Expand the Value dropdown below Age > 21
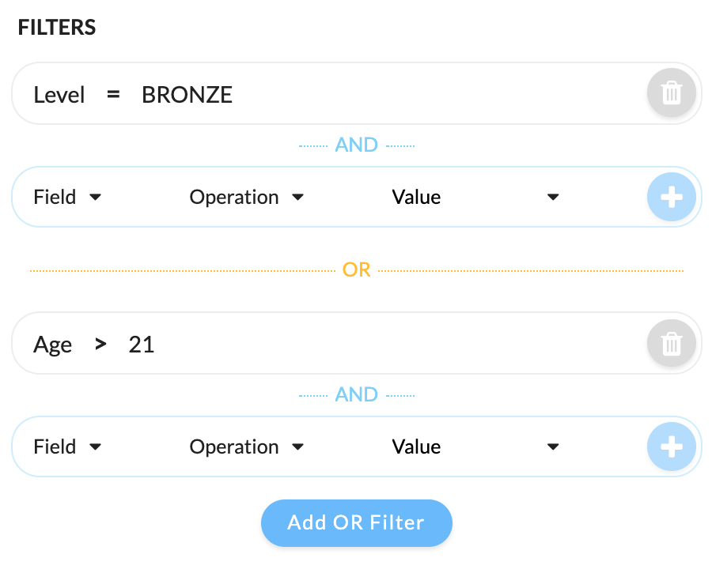Viewport: 712px width, 569px height. (x=475, y=447)
